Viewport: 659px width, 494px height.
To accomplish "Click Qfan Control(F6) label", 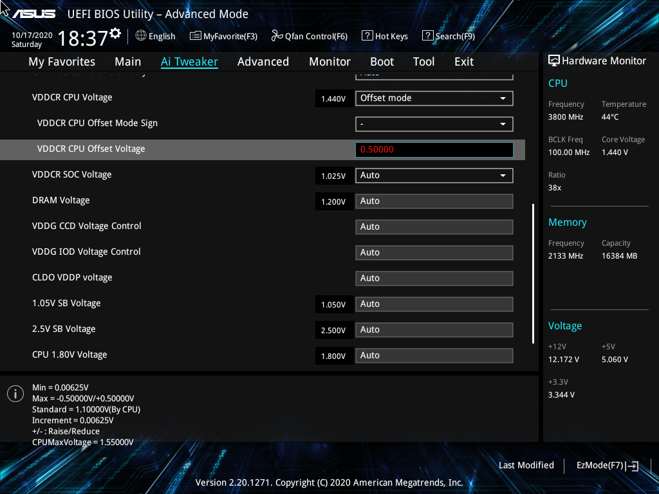I will tap(317, 36).
